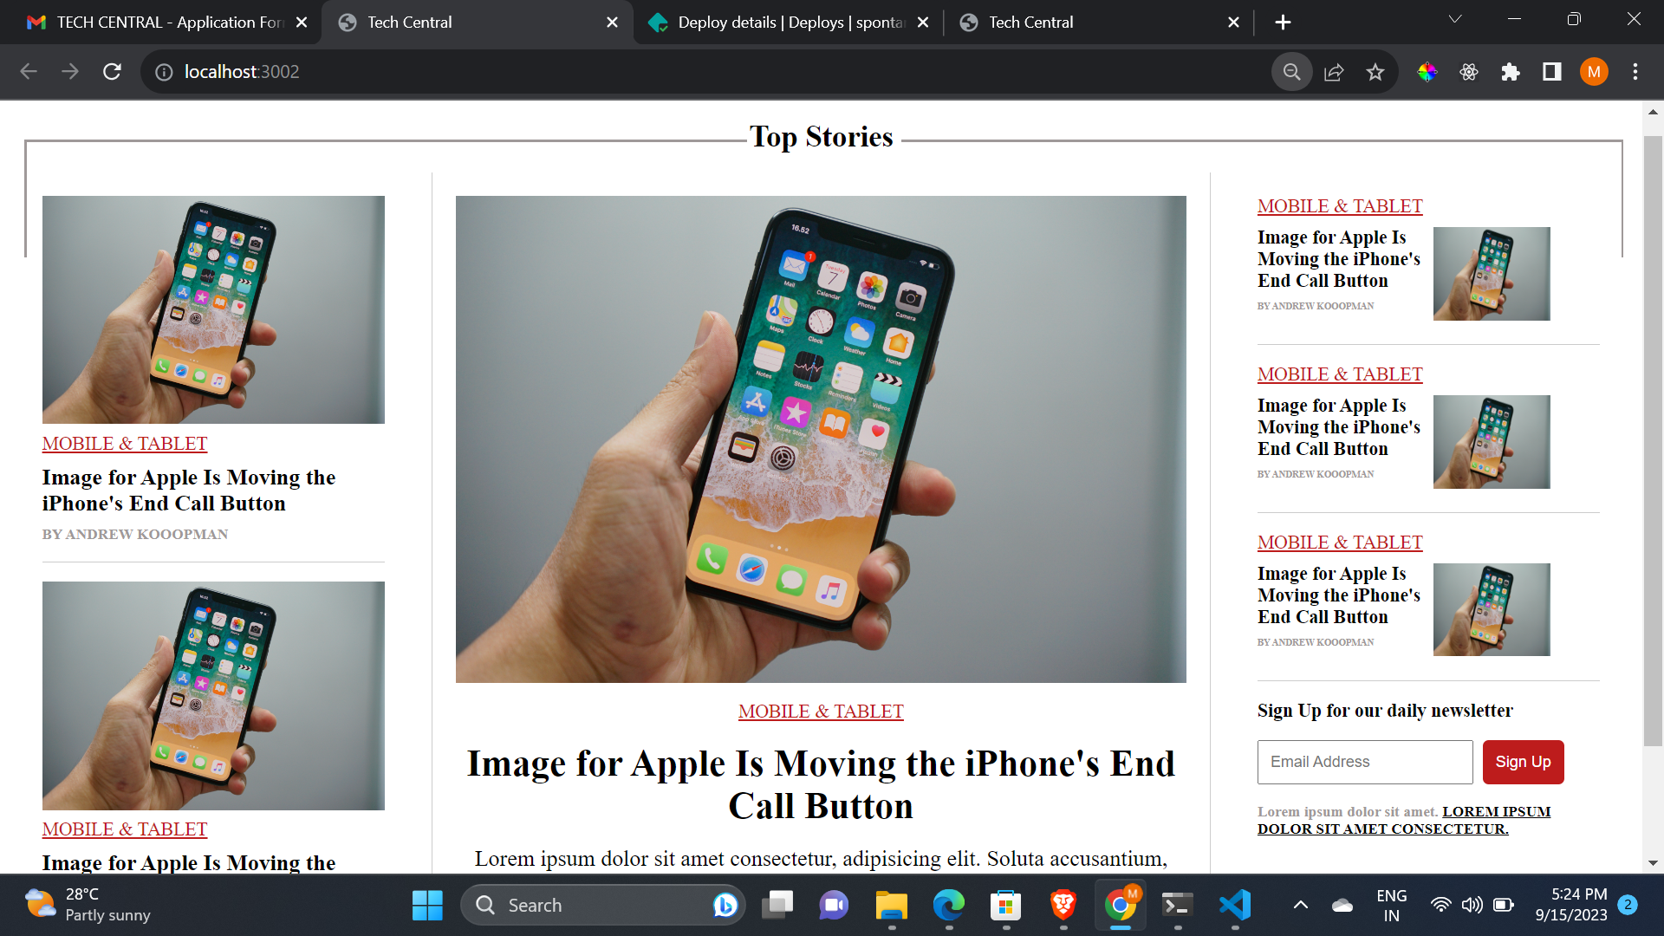Share this page using the share icon

(x=1334, y=72)
